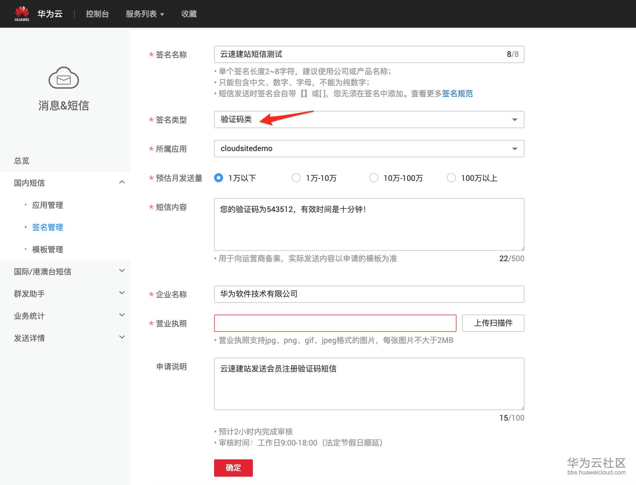Open the 所属应用 dropdown

click(x=369, y=149)
